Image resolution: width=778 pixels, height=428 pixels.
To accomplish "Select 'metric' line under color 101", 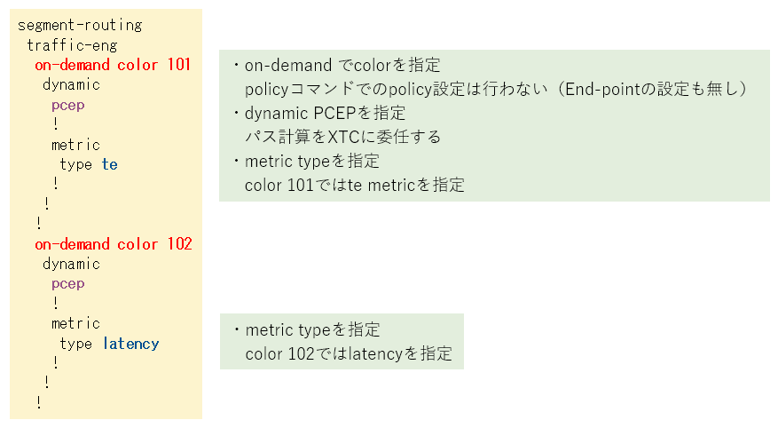I will [76, 145].
